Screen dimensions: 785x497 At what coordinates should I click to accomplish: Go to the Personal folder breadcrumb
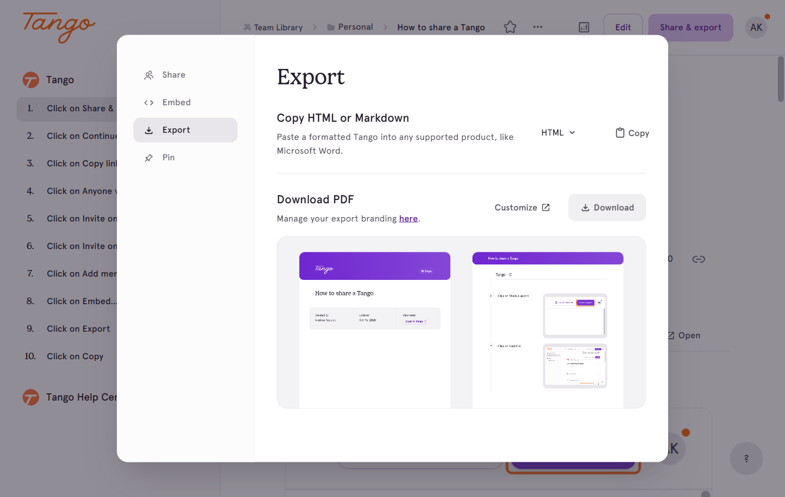click(x=350, y=27)
